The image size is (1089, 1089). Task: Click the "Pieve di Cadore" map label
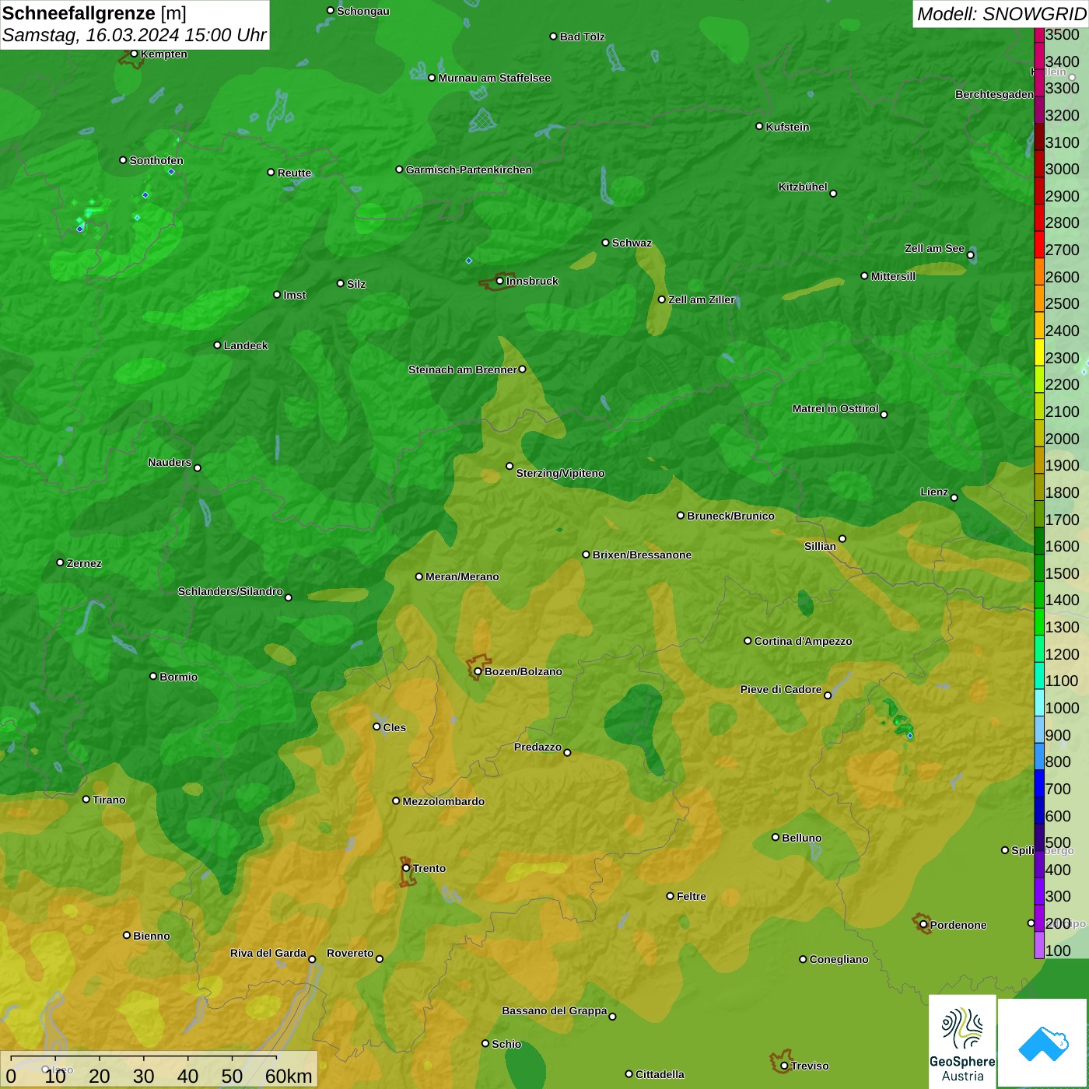(781, 689)
